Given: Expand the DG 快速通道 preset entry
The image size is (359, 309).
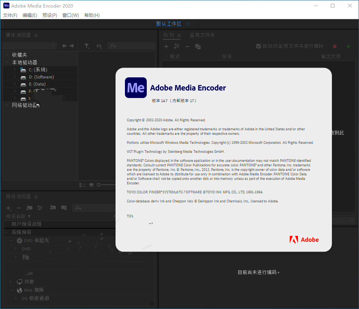Looking at the screenshot, I should click(15, 298).
